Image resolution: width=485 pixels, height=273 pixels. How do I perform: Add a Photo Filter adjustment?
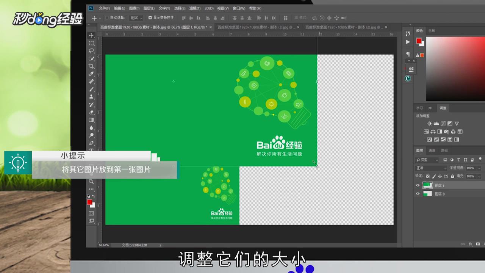(446, 132)
